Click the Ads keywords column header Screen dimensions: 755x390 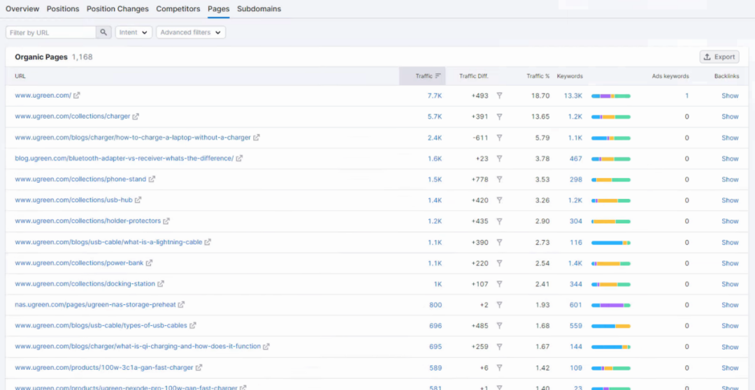point(670,76)
